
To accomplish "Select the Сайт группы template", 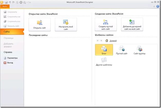I will click(139, 50).
